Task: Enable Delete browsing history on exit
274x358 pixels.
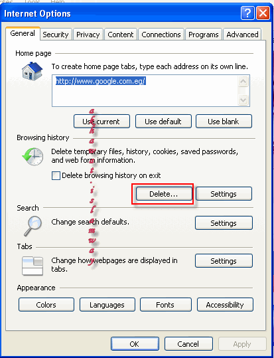Action: click(x=56, y=176)
